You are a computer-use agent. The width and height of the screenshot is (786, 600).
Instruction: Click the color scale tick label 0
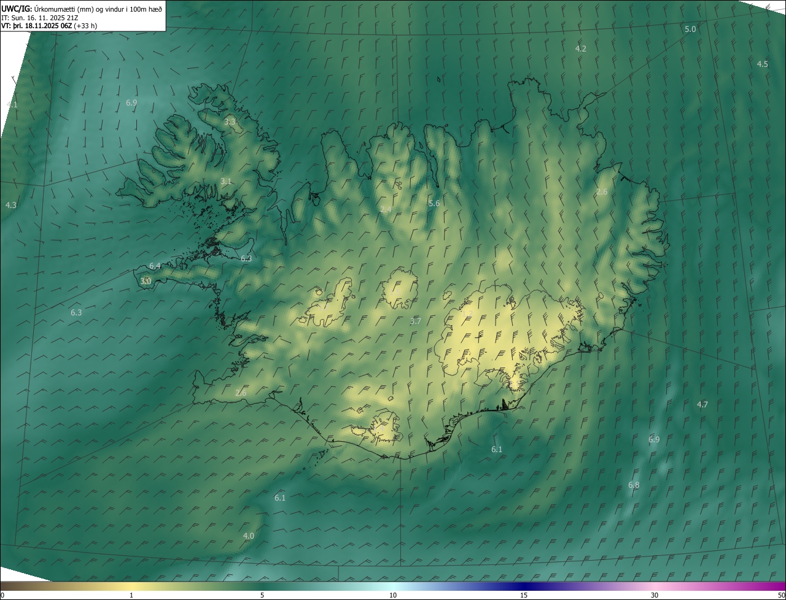(x=2, y=595)
